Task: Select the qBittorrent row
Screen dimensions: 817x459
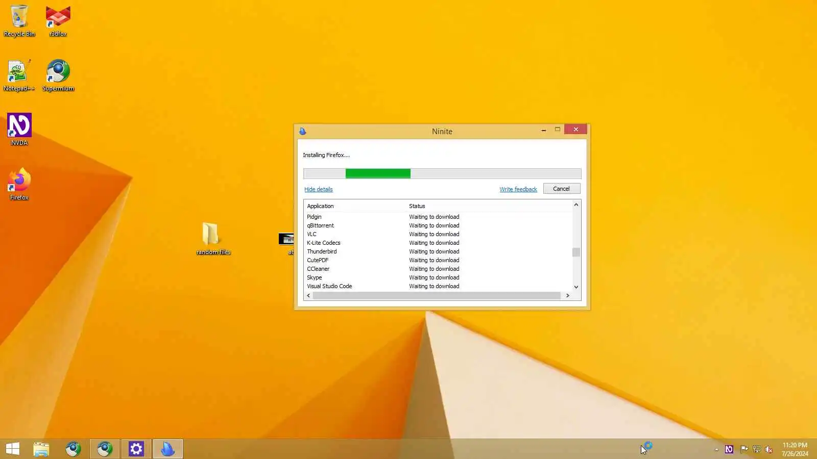Action: click(x=438, y=225)
